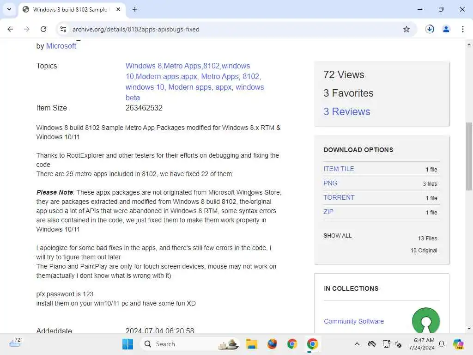Click the muted volume tray icon
This screenshot has height=355, width=473.
398,344
